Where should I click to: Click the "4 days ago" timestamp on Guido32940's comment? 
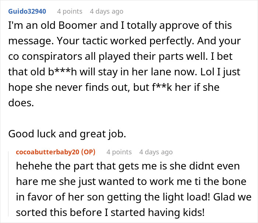point(107,11)
